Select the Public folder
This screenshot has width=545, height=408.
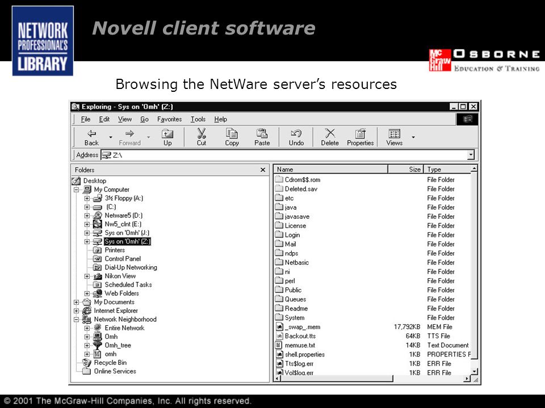[293, 290]
